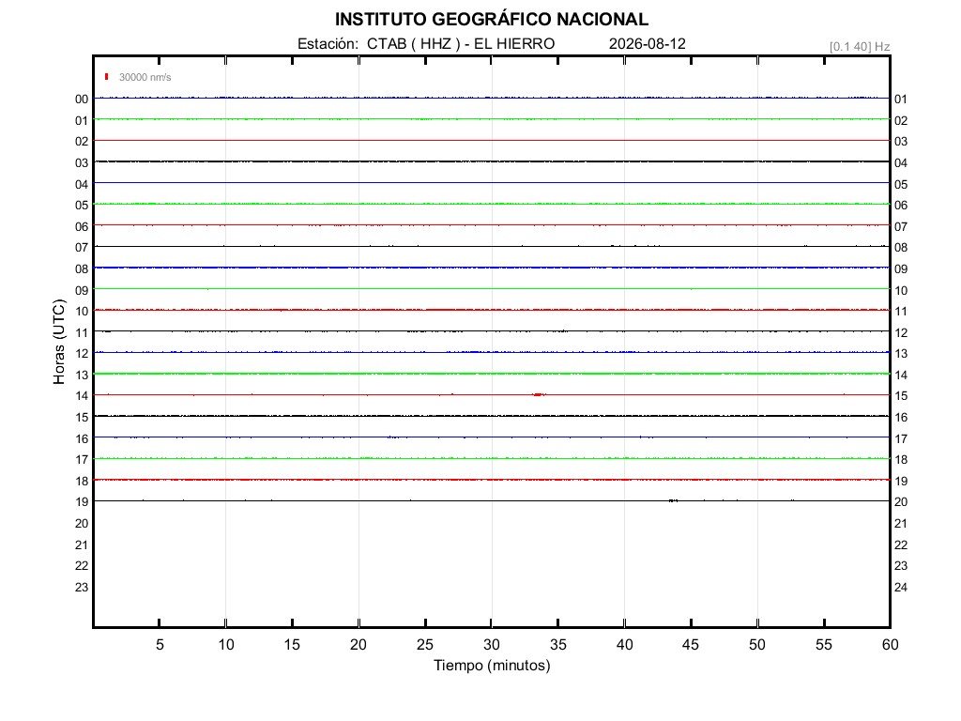961x721 pixels.
Task: Click right-axis hour label 09
Action: point(900,269)
